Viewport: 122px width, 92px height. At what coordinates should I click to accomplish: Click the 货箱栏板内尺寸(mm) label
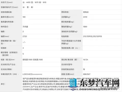pyautogui.click(x=10, y=7)
